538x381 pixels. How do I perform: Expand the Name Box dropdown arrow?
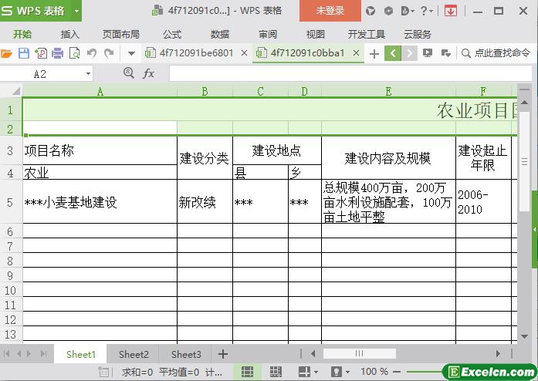[x=88, y=74]
